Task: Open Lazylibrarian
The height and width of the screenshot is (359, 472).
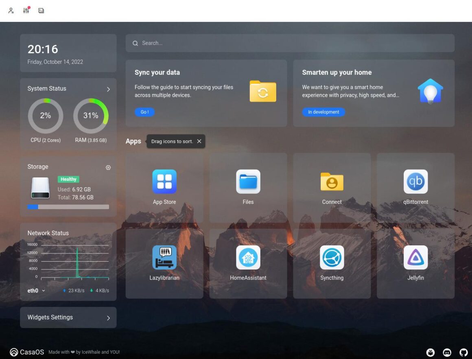Action: (x=164, y=257)
